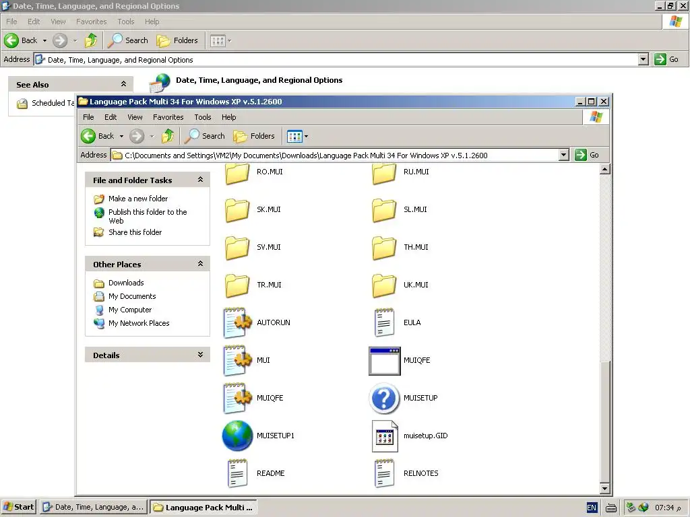The width and height of the screenshot is (690, 517).
Task: Click the keyboard icon in system tray
Action: 610,508
